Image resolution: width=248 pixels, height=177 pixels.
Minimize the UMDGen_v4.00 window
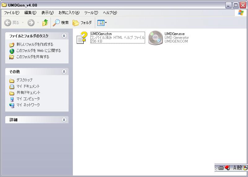(228, 5)
